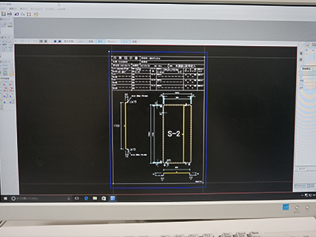The width and height of the screenshot is (316, 237).
Task: Open the first menu in the menu bar
Action: click(x=3, y=9)
